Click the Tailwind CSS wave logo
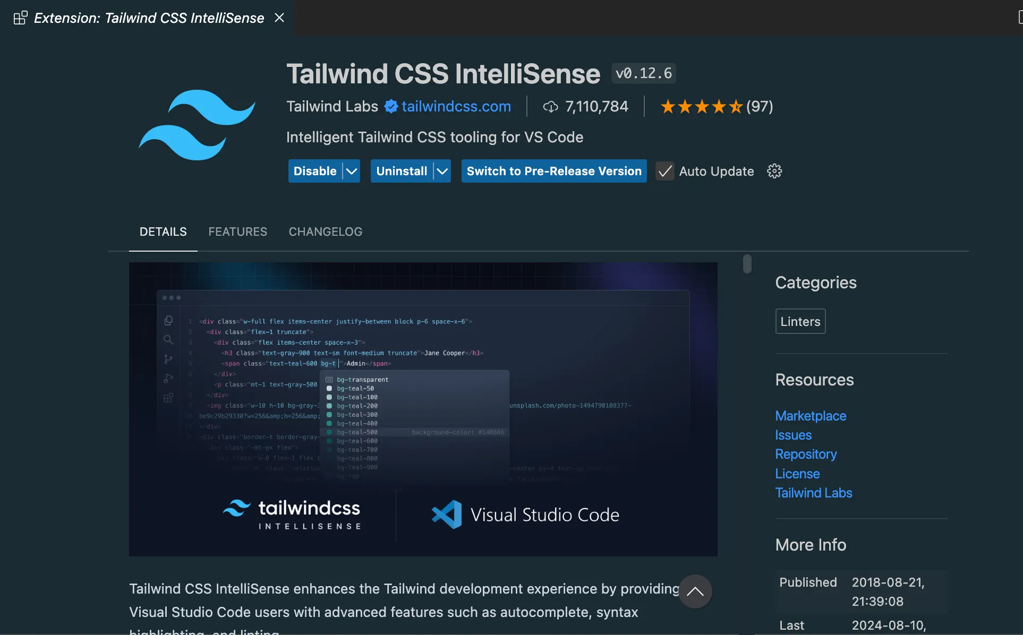This screenshot has height=635, width=1023. click(x=197, y=125)
